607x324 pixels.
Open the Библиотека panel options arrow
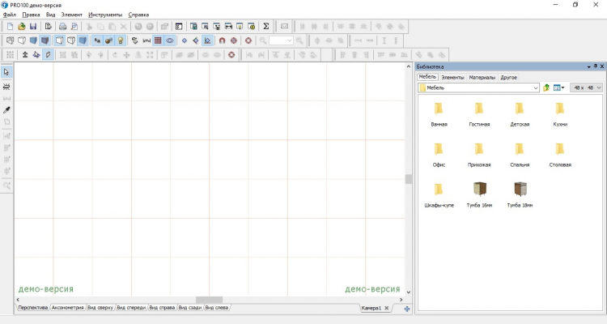click(x=589, y=66)
